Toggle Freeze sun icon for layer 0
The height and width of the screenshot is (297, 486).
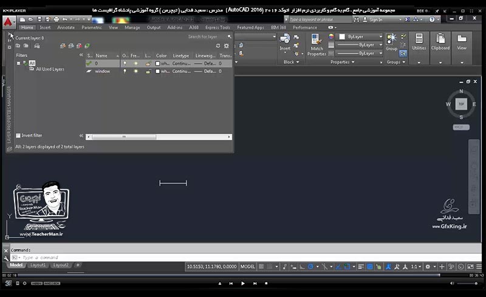pyautogui.click(x=135, y=63)
